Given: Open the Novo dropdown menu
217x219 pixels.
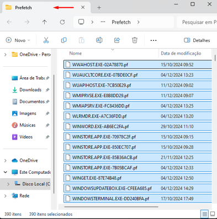Looking at the screenshot, I should [18, 40].
